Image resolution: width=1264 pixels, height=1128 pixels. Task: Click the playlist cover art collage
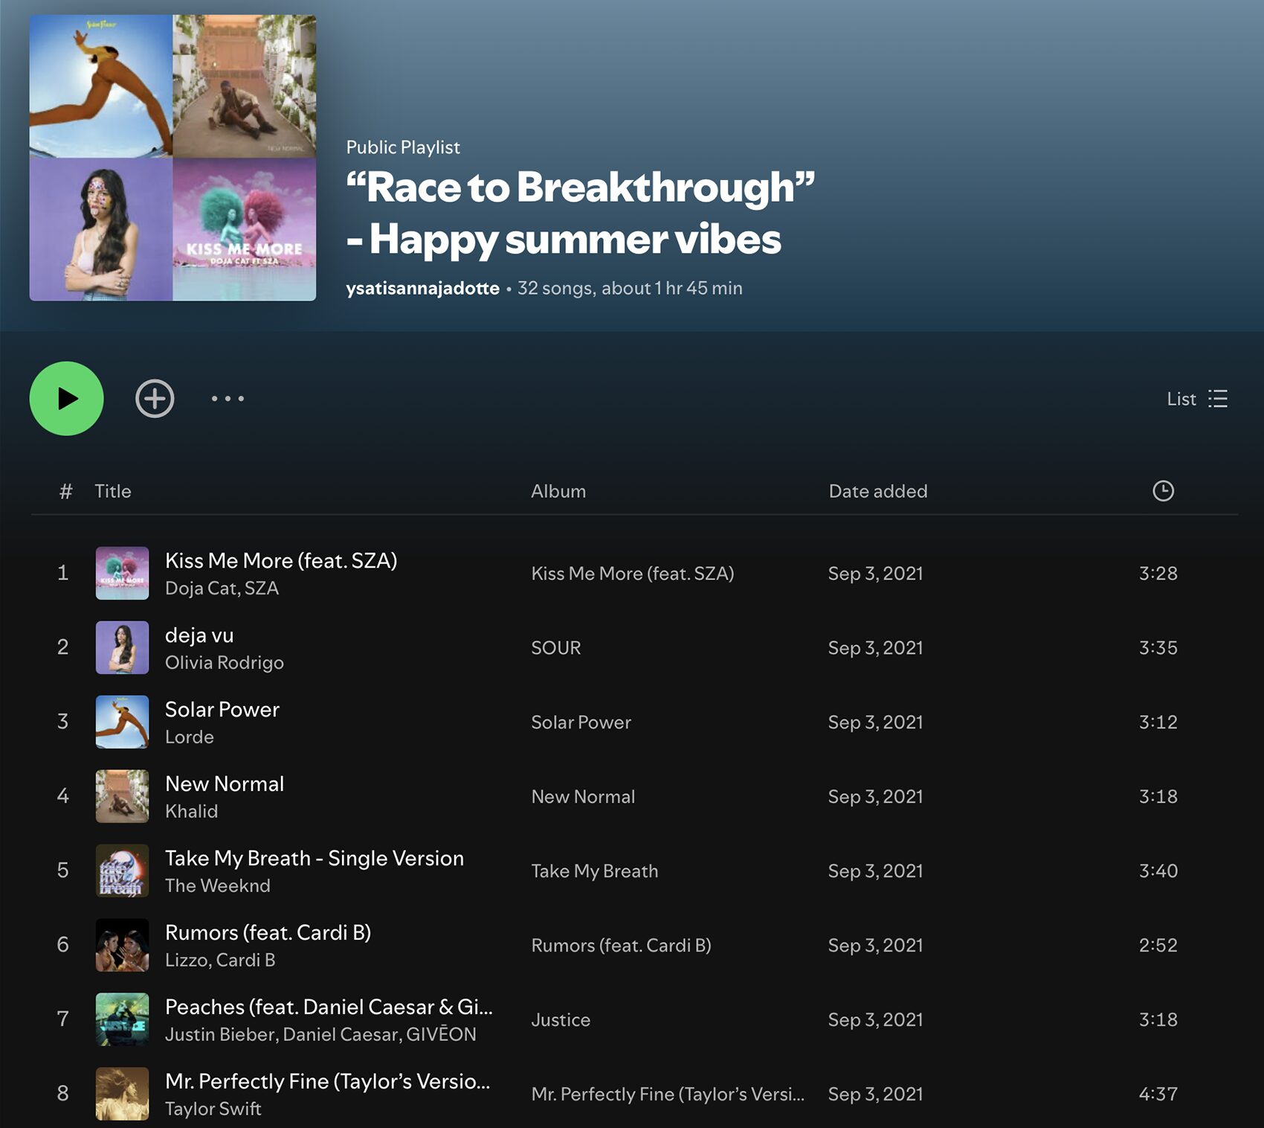coord(172,158)
